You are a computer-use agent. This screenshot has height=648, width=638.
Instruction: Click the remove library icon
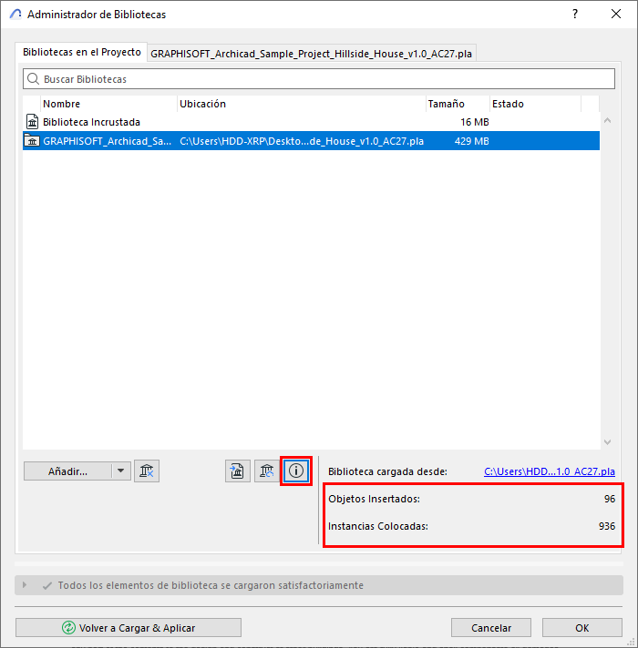[x=147, y=471]
